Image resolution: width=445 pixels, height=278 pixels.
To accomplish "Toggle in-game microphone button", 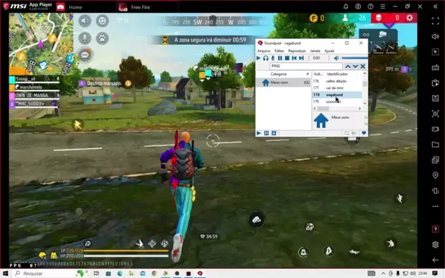I will [x=85, y=38].
